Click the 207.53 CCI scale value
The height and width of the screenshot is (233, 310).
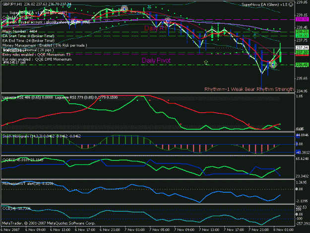coord(301,207)
